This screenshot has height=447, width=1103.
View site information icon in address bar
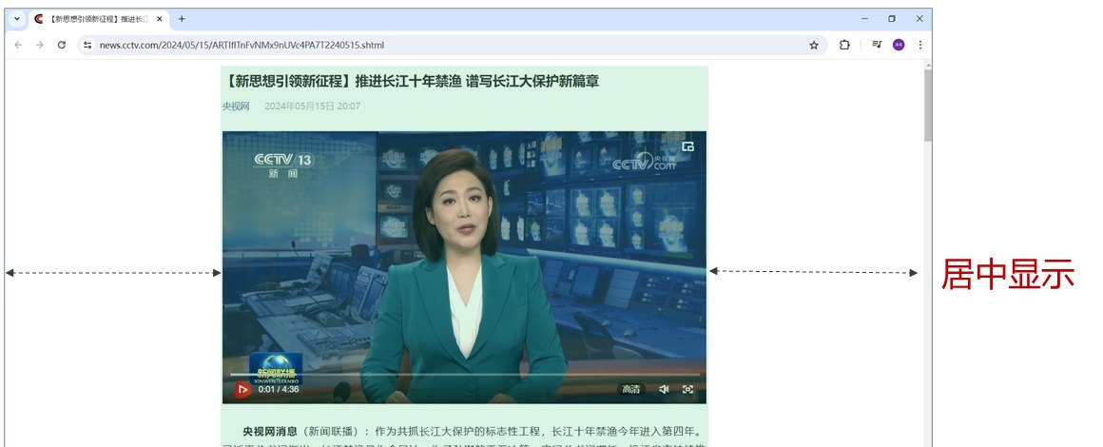[x=87, y=45]
